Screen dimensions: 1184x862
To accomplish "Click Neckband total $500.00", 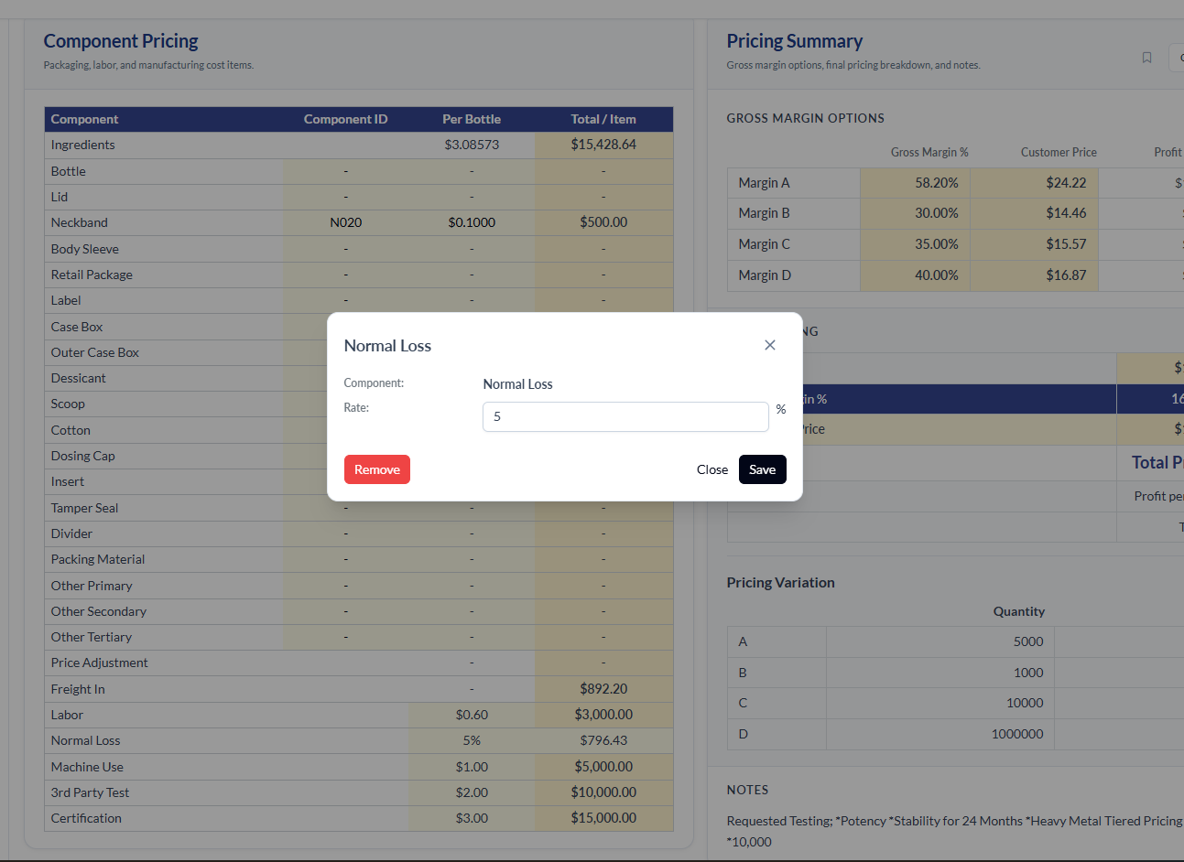I will 603,222.
